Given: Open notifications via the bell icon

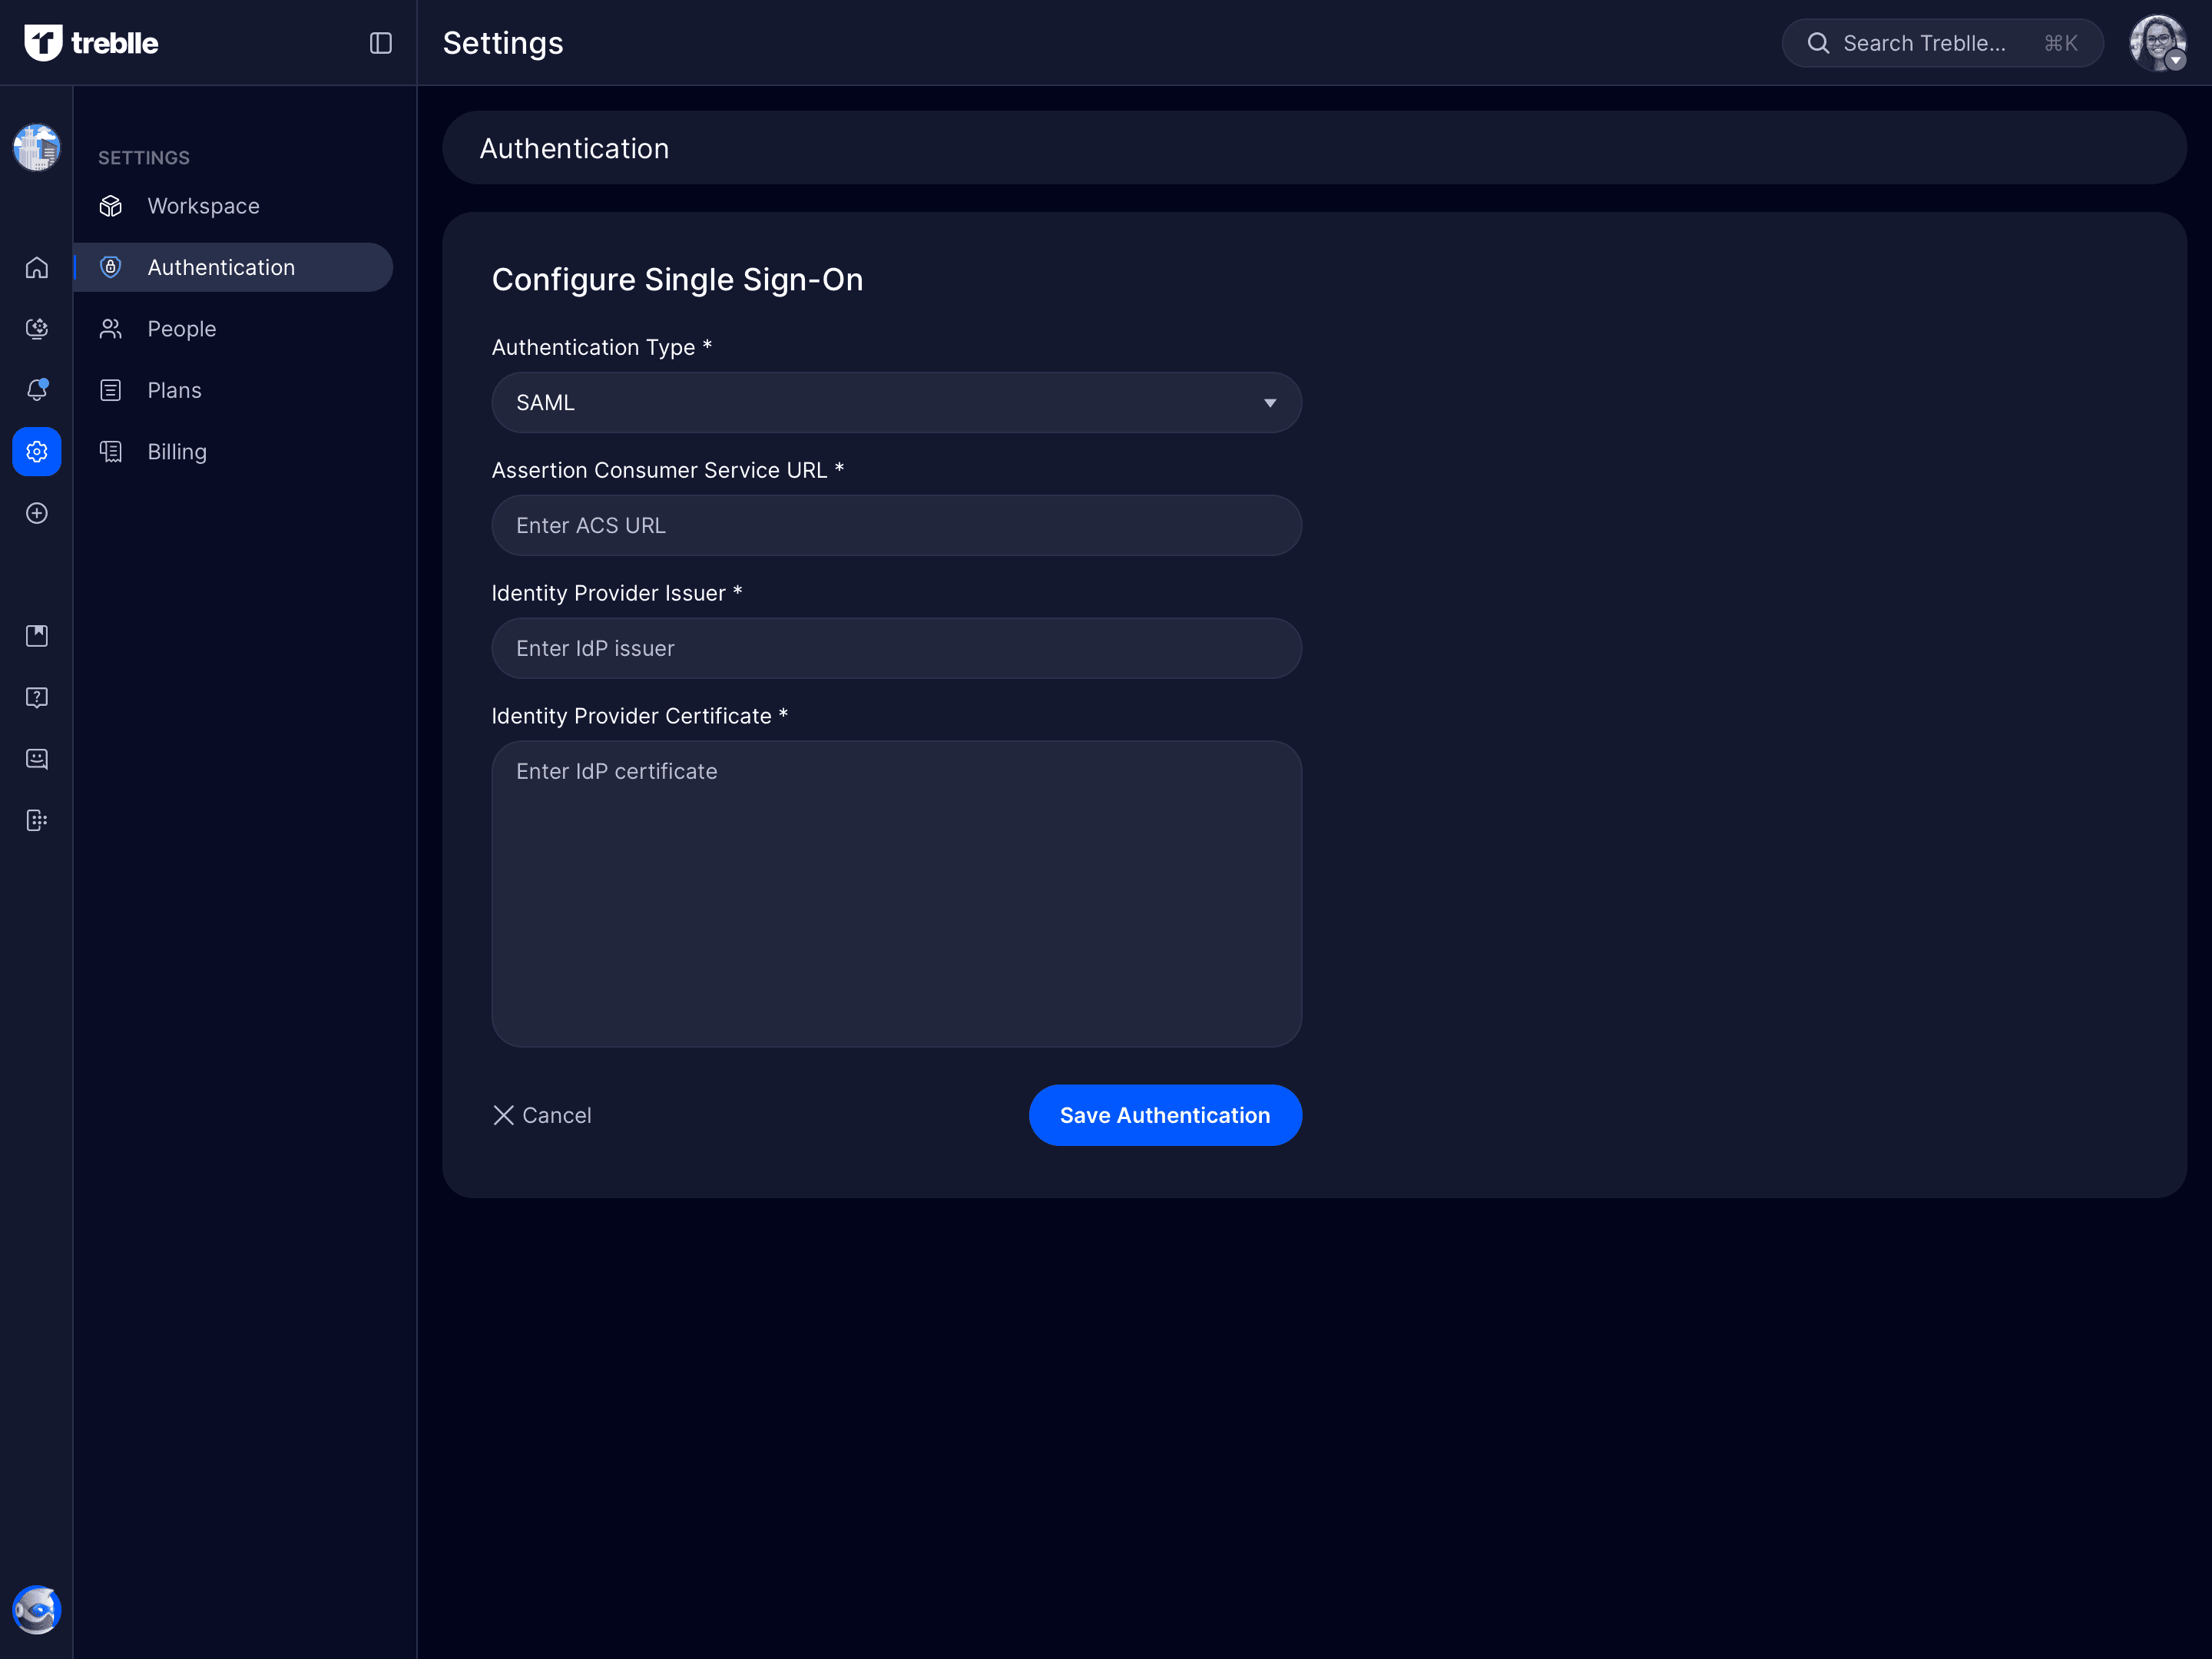Looking at the screenshot, I should pos(37,390).
